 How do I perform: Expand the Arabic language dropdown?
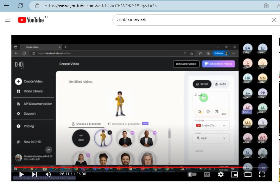click(211, 125)
